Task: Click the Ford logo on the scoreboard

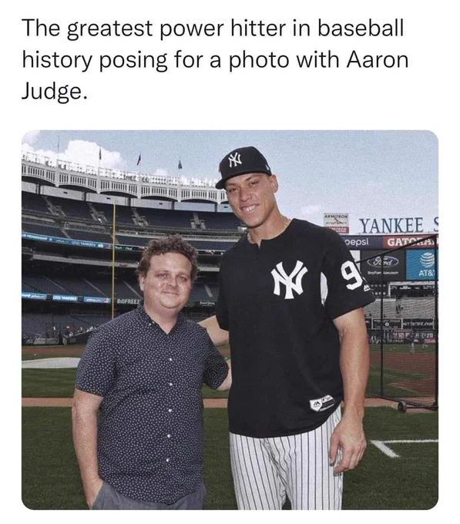Action: point(383,262)
